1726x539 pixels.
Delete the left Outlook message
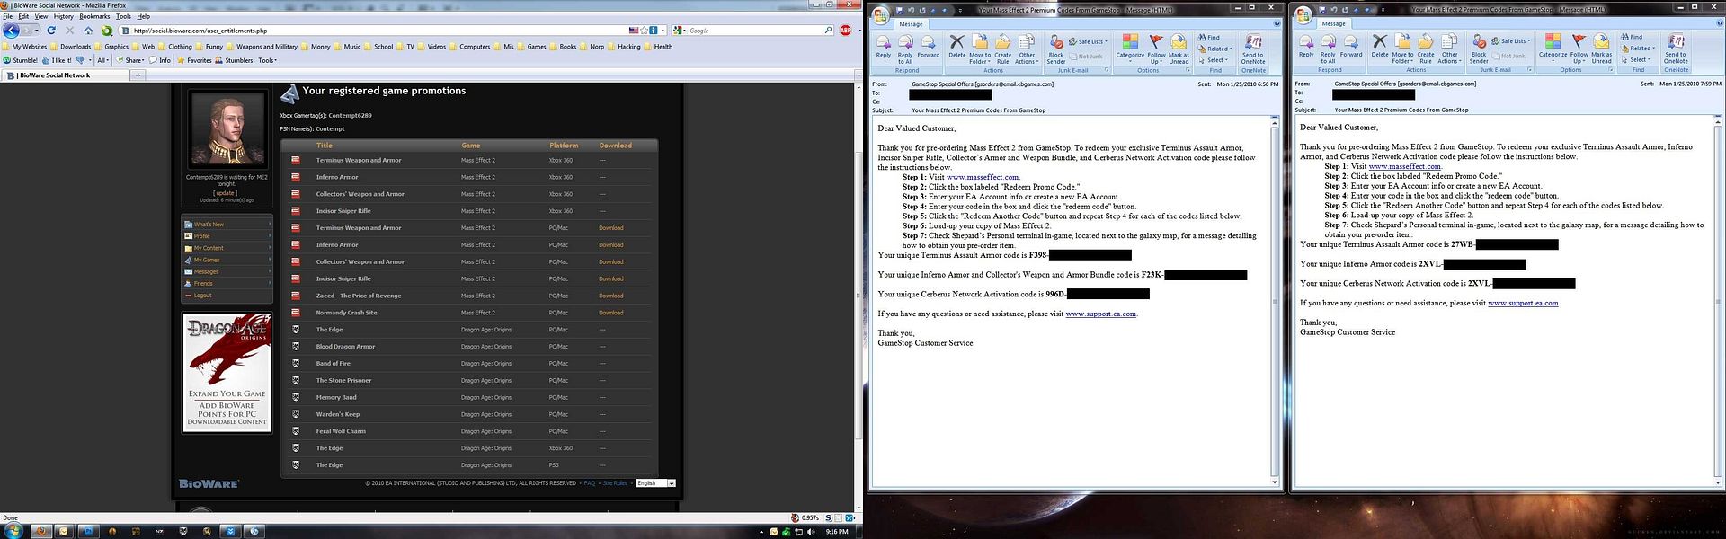957,46
